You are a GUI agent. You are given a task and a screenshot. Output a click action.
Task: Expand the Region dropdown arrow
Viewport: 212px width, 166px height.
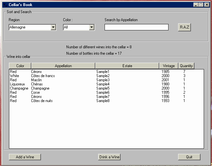click(53, 28)
